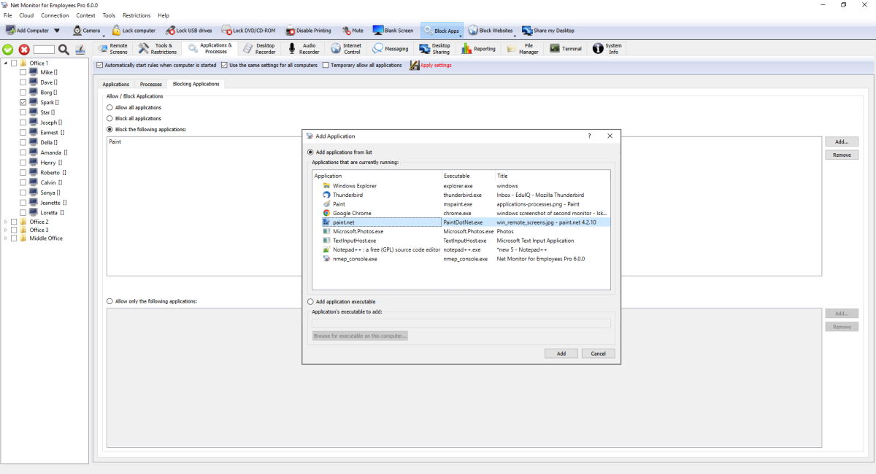Screen dimensions: 876x474
Task: Click the Lock computer toolbar icon
Action: (x=116, y=31)
